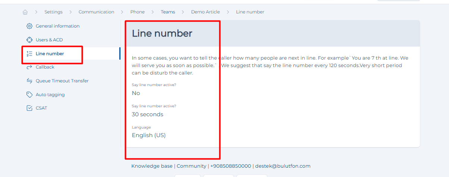Click the General information gear icon
Screen dimensions: 449x177
[x=29, y=26]
